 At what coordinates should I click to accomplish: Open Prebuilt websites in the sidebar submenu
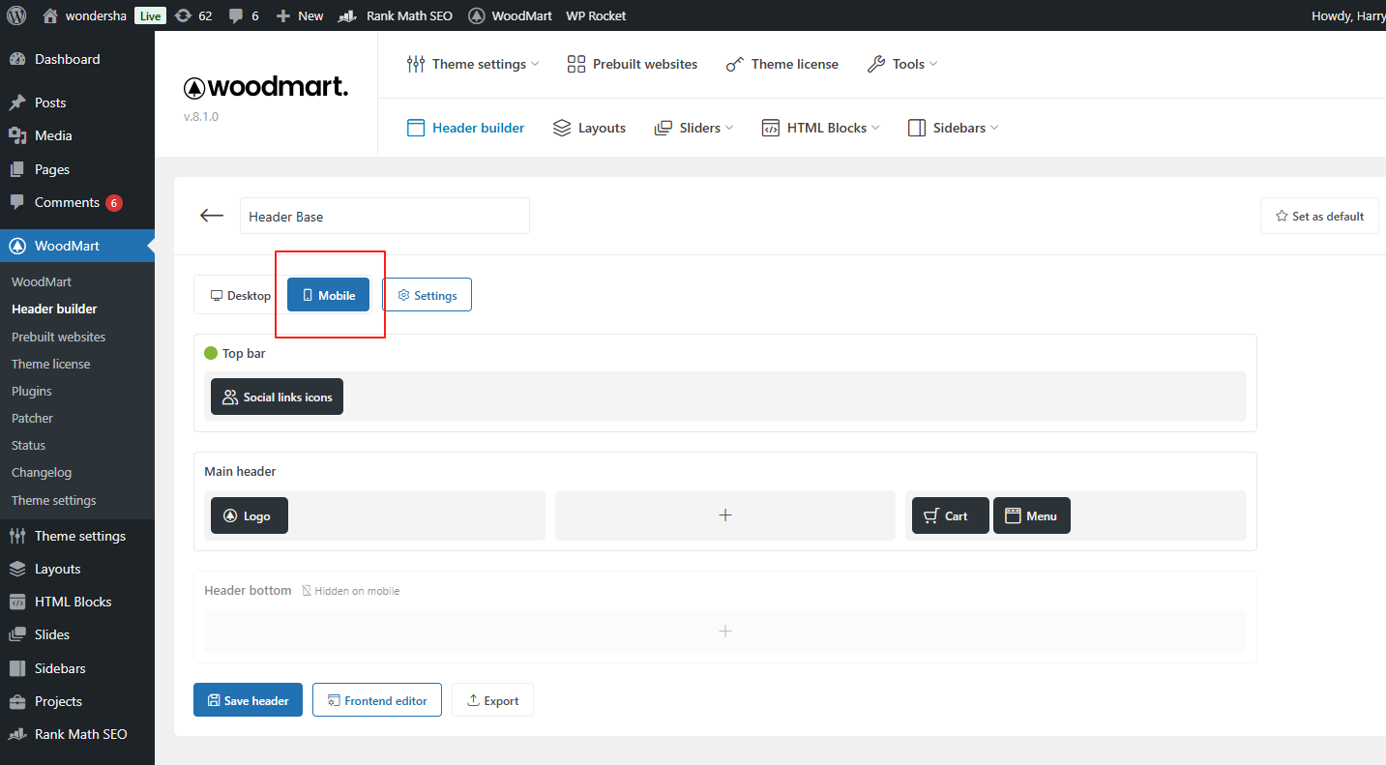pos(59,337)
